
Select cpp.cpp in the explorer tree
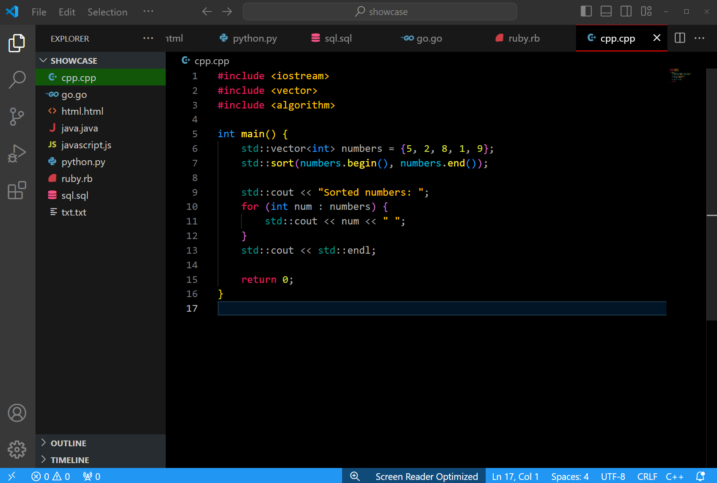coord(101,77)
